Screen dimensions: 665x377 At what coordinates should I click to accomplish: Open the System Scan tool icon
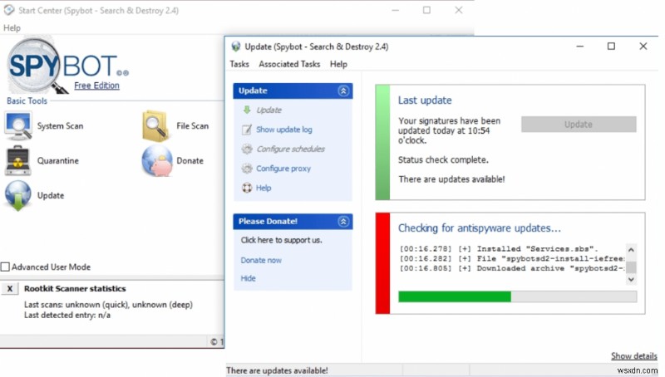(x=17, y=126)
